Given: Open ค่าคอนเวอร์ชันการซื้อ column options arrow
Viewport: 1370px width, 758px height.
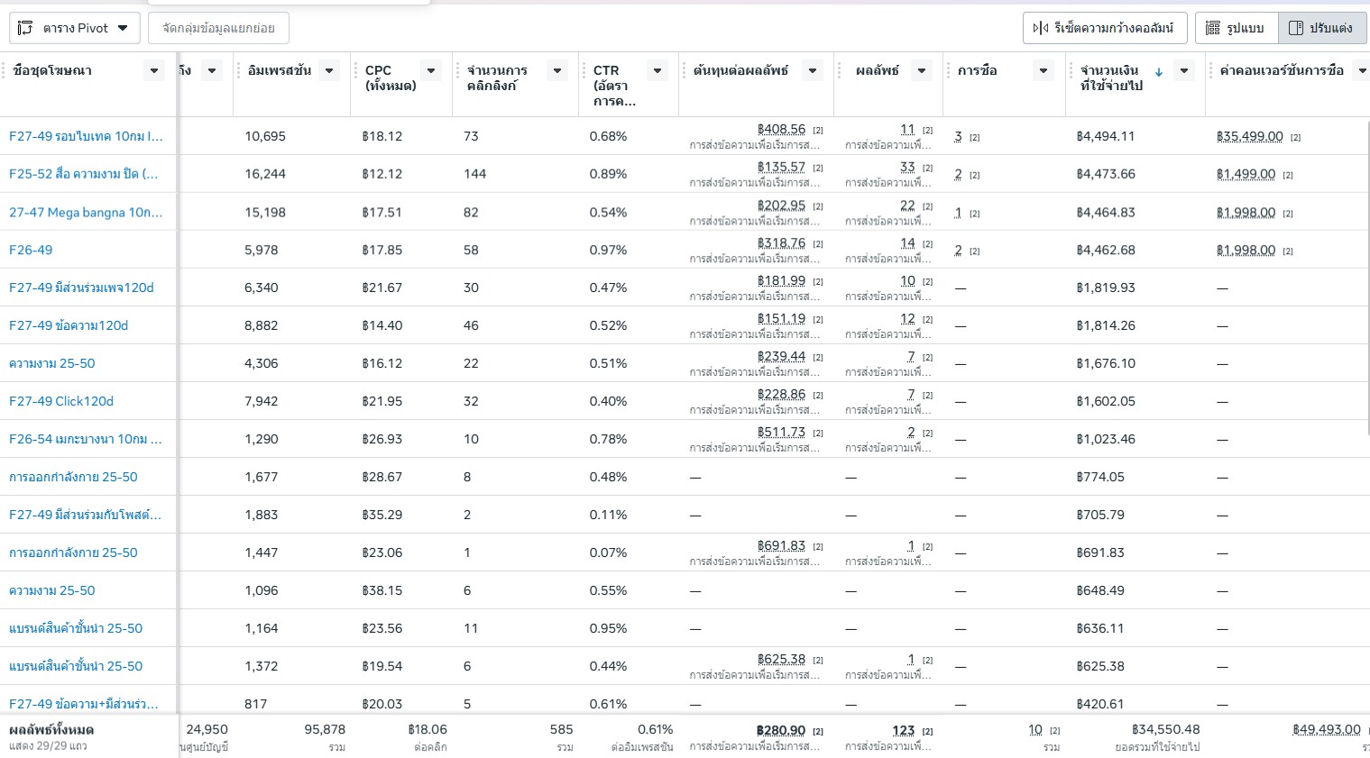Looking at the screenshot, I should point(1363,70).
